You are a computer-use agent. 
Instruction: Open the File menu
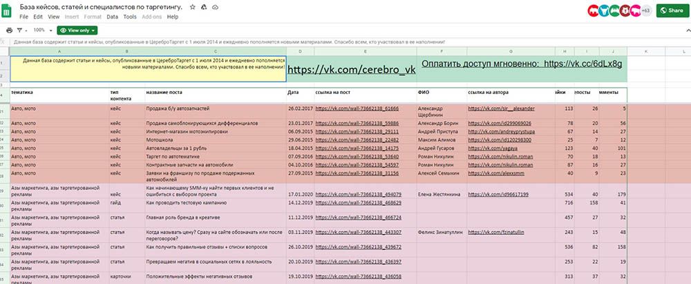click(23, 17)
